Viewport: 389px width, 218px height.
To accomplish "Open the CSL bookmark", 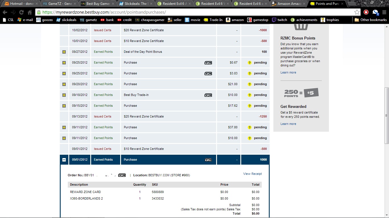I will pos(8,20).
